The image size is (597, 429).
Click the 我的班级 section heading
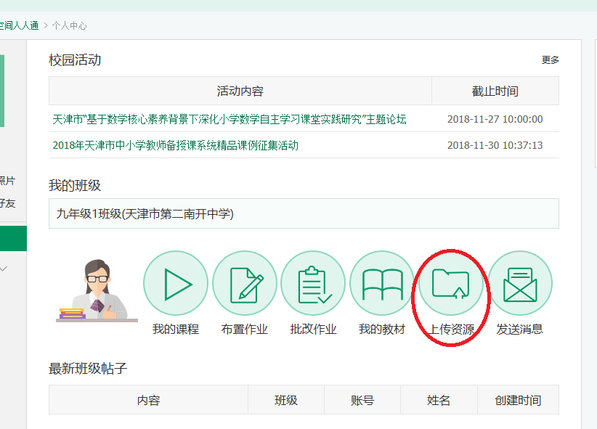75,186
